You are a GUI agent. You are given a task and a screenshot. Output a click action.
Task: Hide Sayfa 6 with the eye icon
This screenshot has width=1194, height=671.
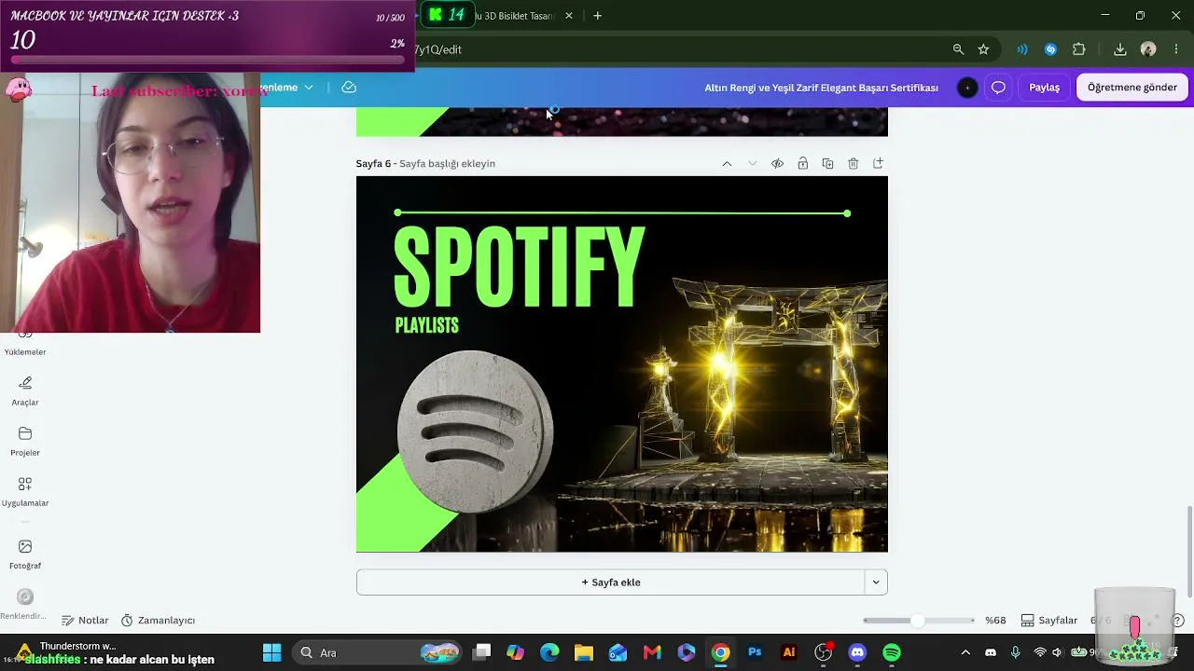pyautogui.click(x=777, y=164)
